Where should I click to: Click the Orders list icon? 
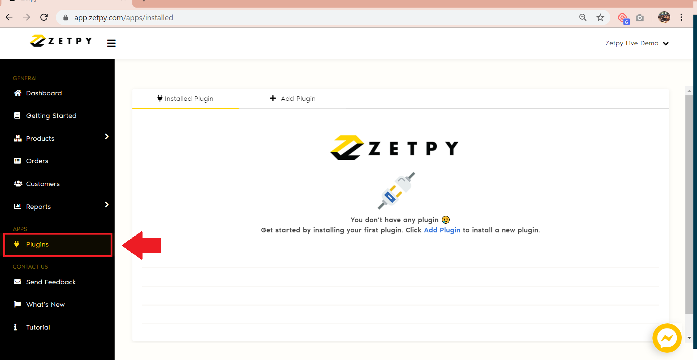point(17,161)
